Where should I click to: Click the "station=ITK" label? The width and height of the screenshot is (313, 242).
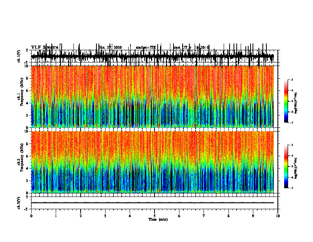point(146,47)
